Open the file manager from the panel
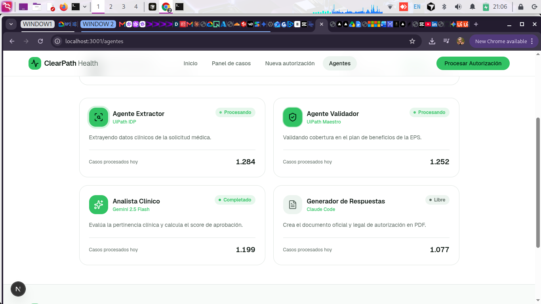The width and height of the screenshot is (541, 304). pos(37,7)
